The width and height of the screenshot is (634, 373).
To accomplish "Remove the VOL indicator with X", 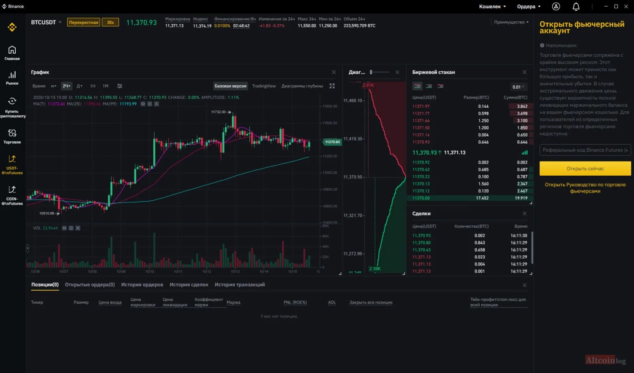I will pos(78,228).
